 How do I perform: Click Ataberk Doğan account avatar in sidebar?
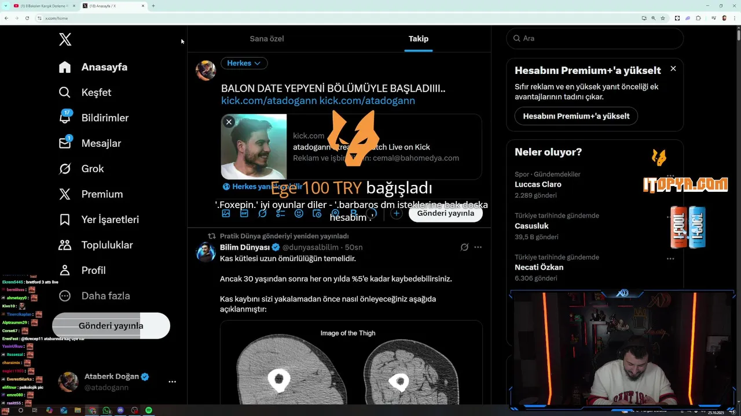tap(68, 382)
